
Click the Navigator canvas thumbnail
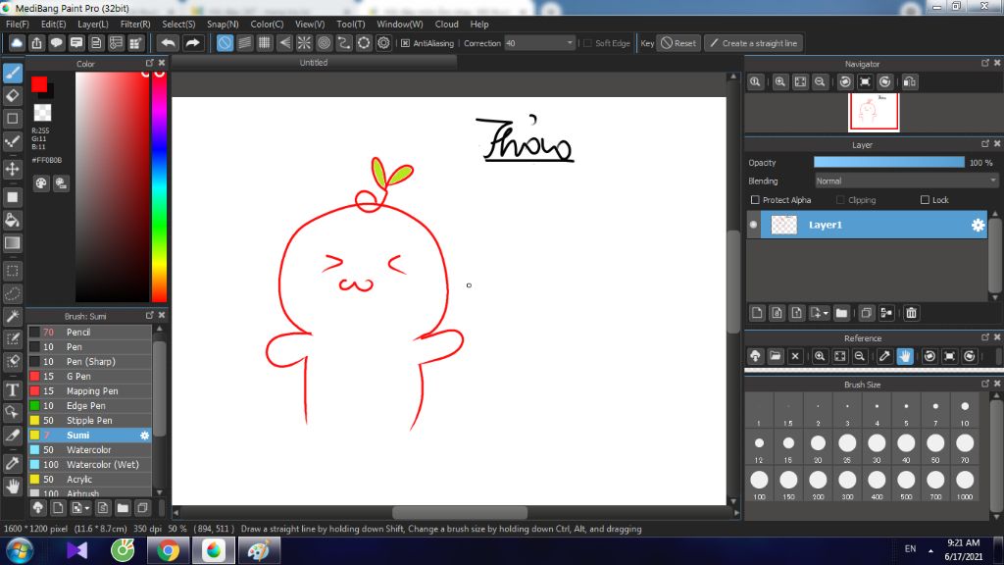pyautogui.click(x=874, y=112)
